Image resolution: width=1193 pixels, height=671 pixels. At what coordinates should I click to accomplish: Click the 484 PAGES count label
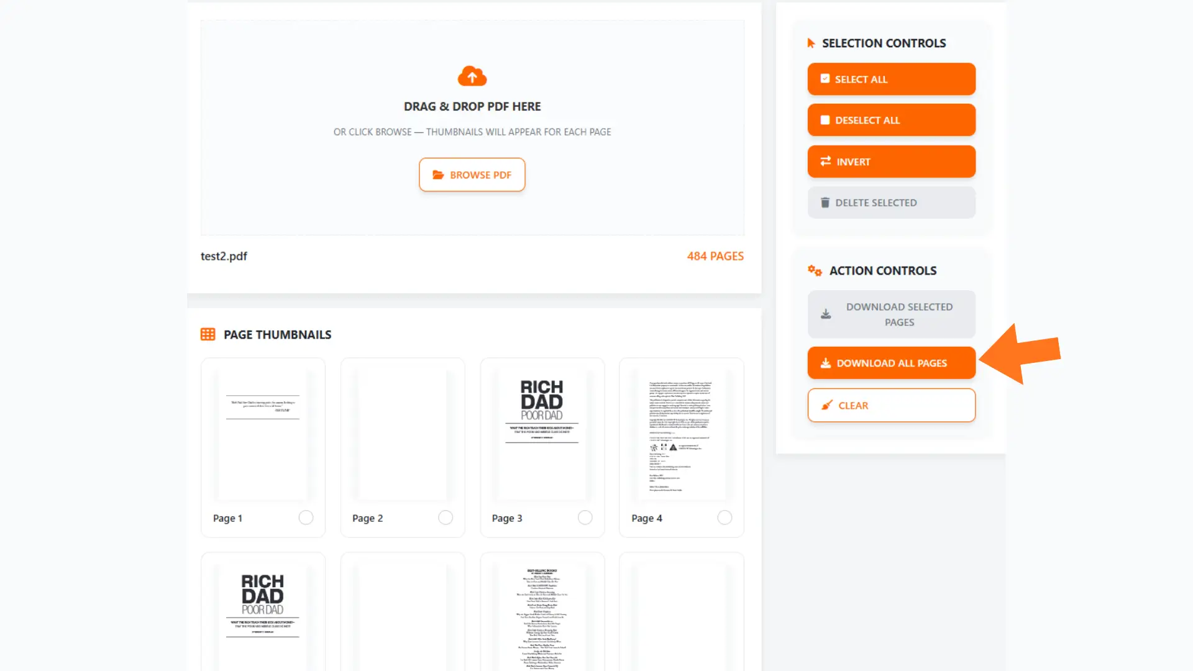[x=715, y=256]
